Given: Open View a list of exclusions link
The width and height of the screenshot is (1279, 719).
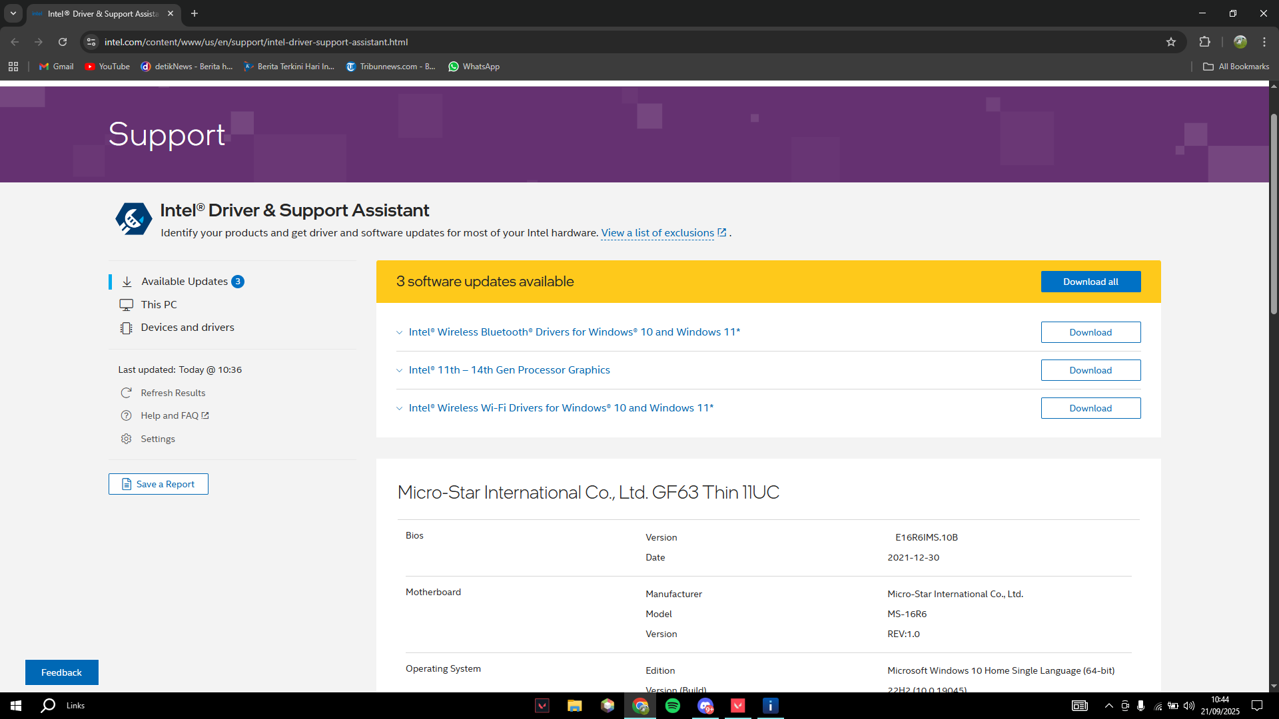Looking at the screenshot, I should 657,233.
